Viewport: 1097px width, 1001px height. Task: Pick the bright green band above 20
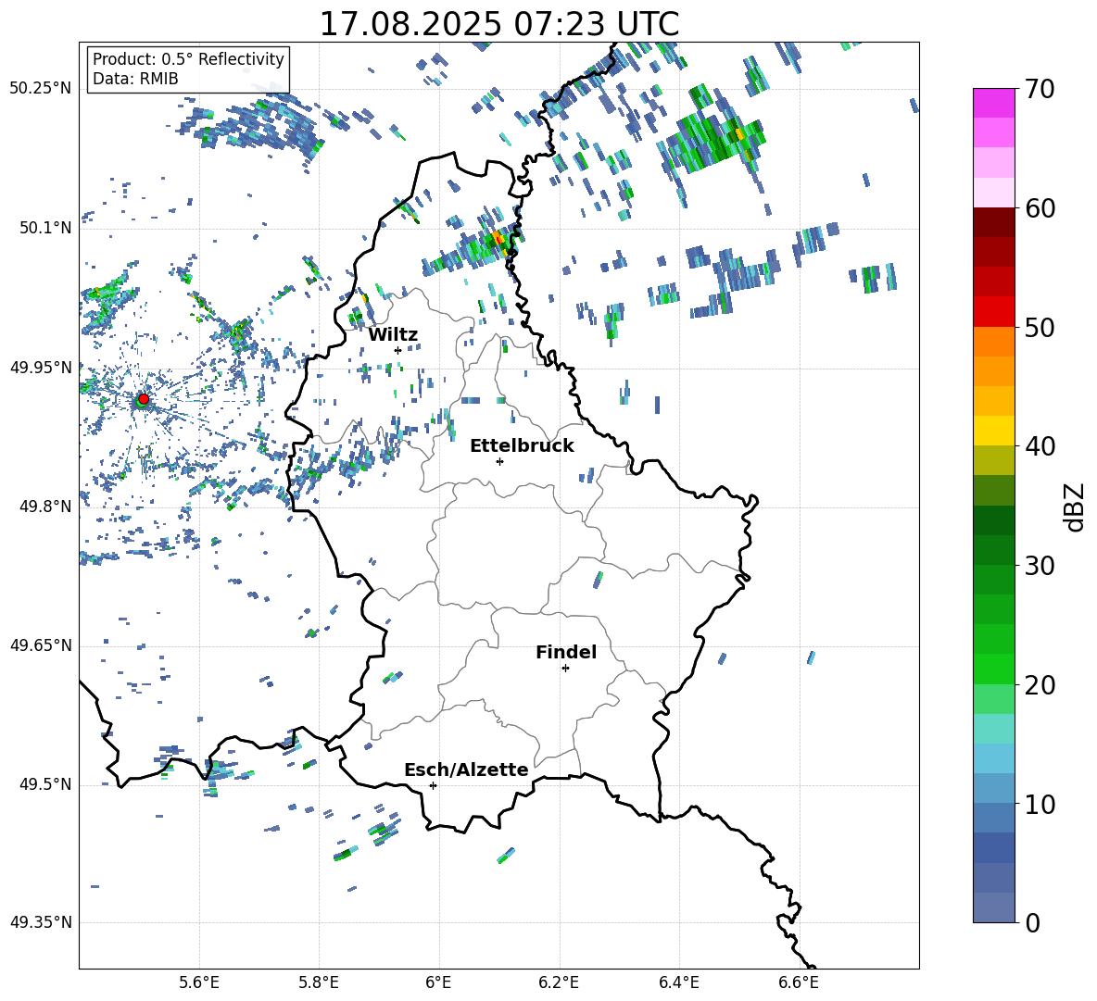[993, 669]
